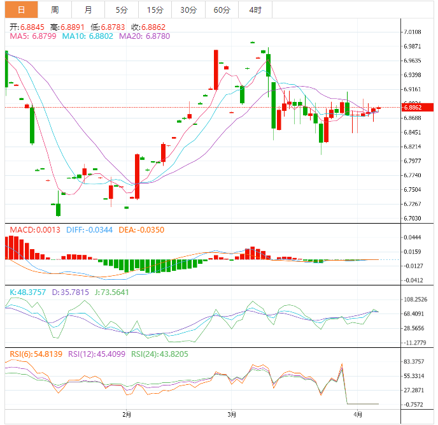Open the 60分 interval tab
This screenshot has width=438, height=425.
coord(222,10)
